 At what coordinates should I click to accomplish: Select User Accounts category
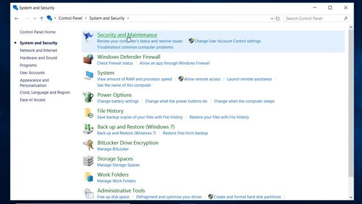(32, 73)
